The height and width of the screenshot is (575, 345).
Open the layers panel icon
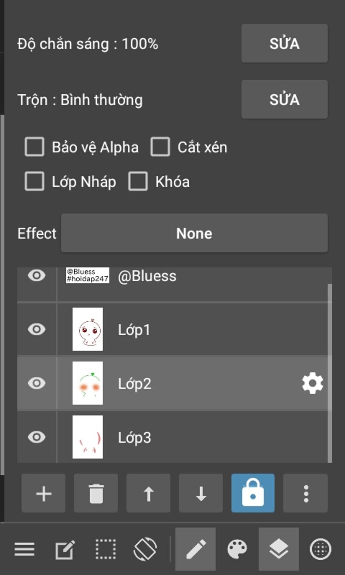point(279,549)
